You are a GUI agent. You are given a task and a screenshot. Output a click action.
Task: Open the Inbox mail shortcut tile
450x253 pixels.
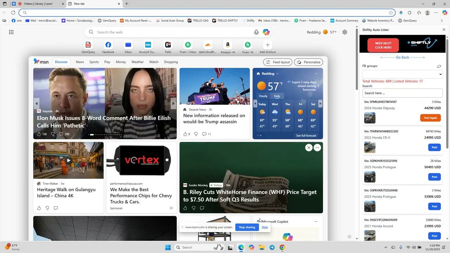coord(128,45)
